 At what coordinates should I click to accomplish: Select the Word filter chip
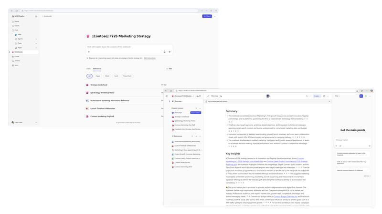click(107, 76)
